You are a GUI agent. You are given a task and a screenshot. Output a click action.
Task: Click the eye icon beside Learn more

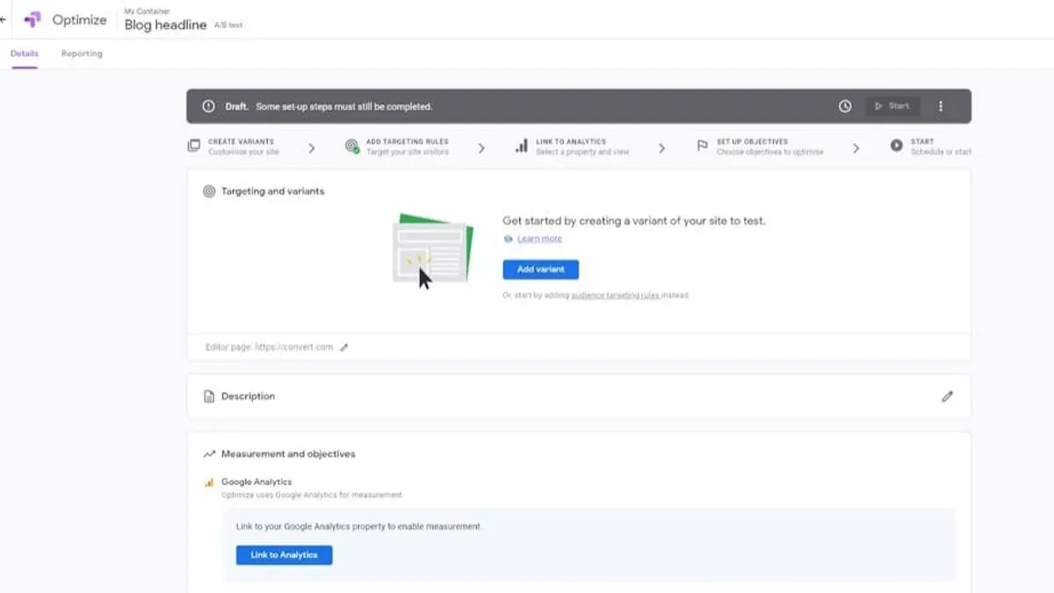508,239
